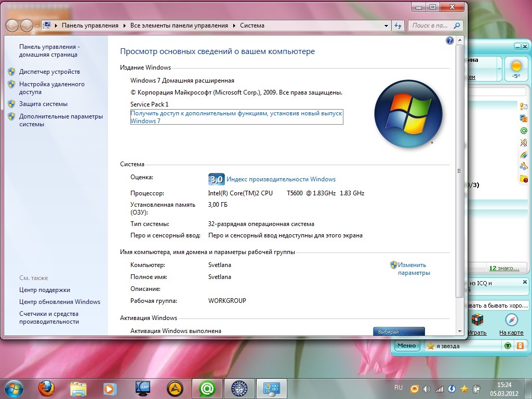532x399 pixels.
Task: Select the Control Panel taskbar button
Action: [271, 389]
